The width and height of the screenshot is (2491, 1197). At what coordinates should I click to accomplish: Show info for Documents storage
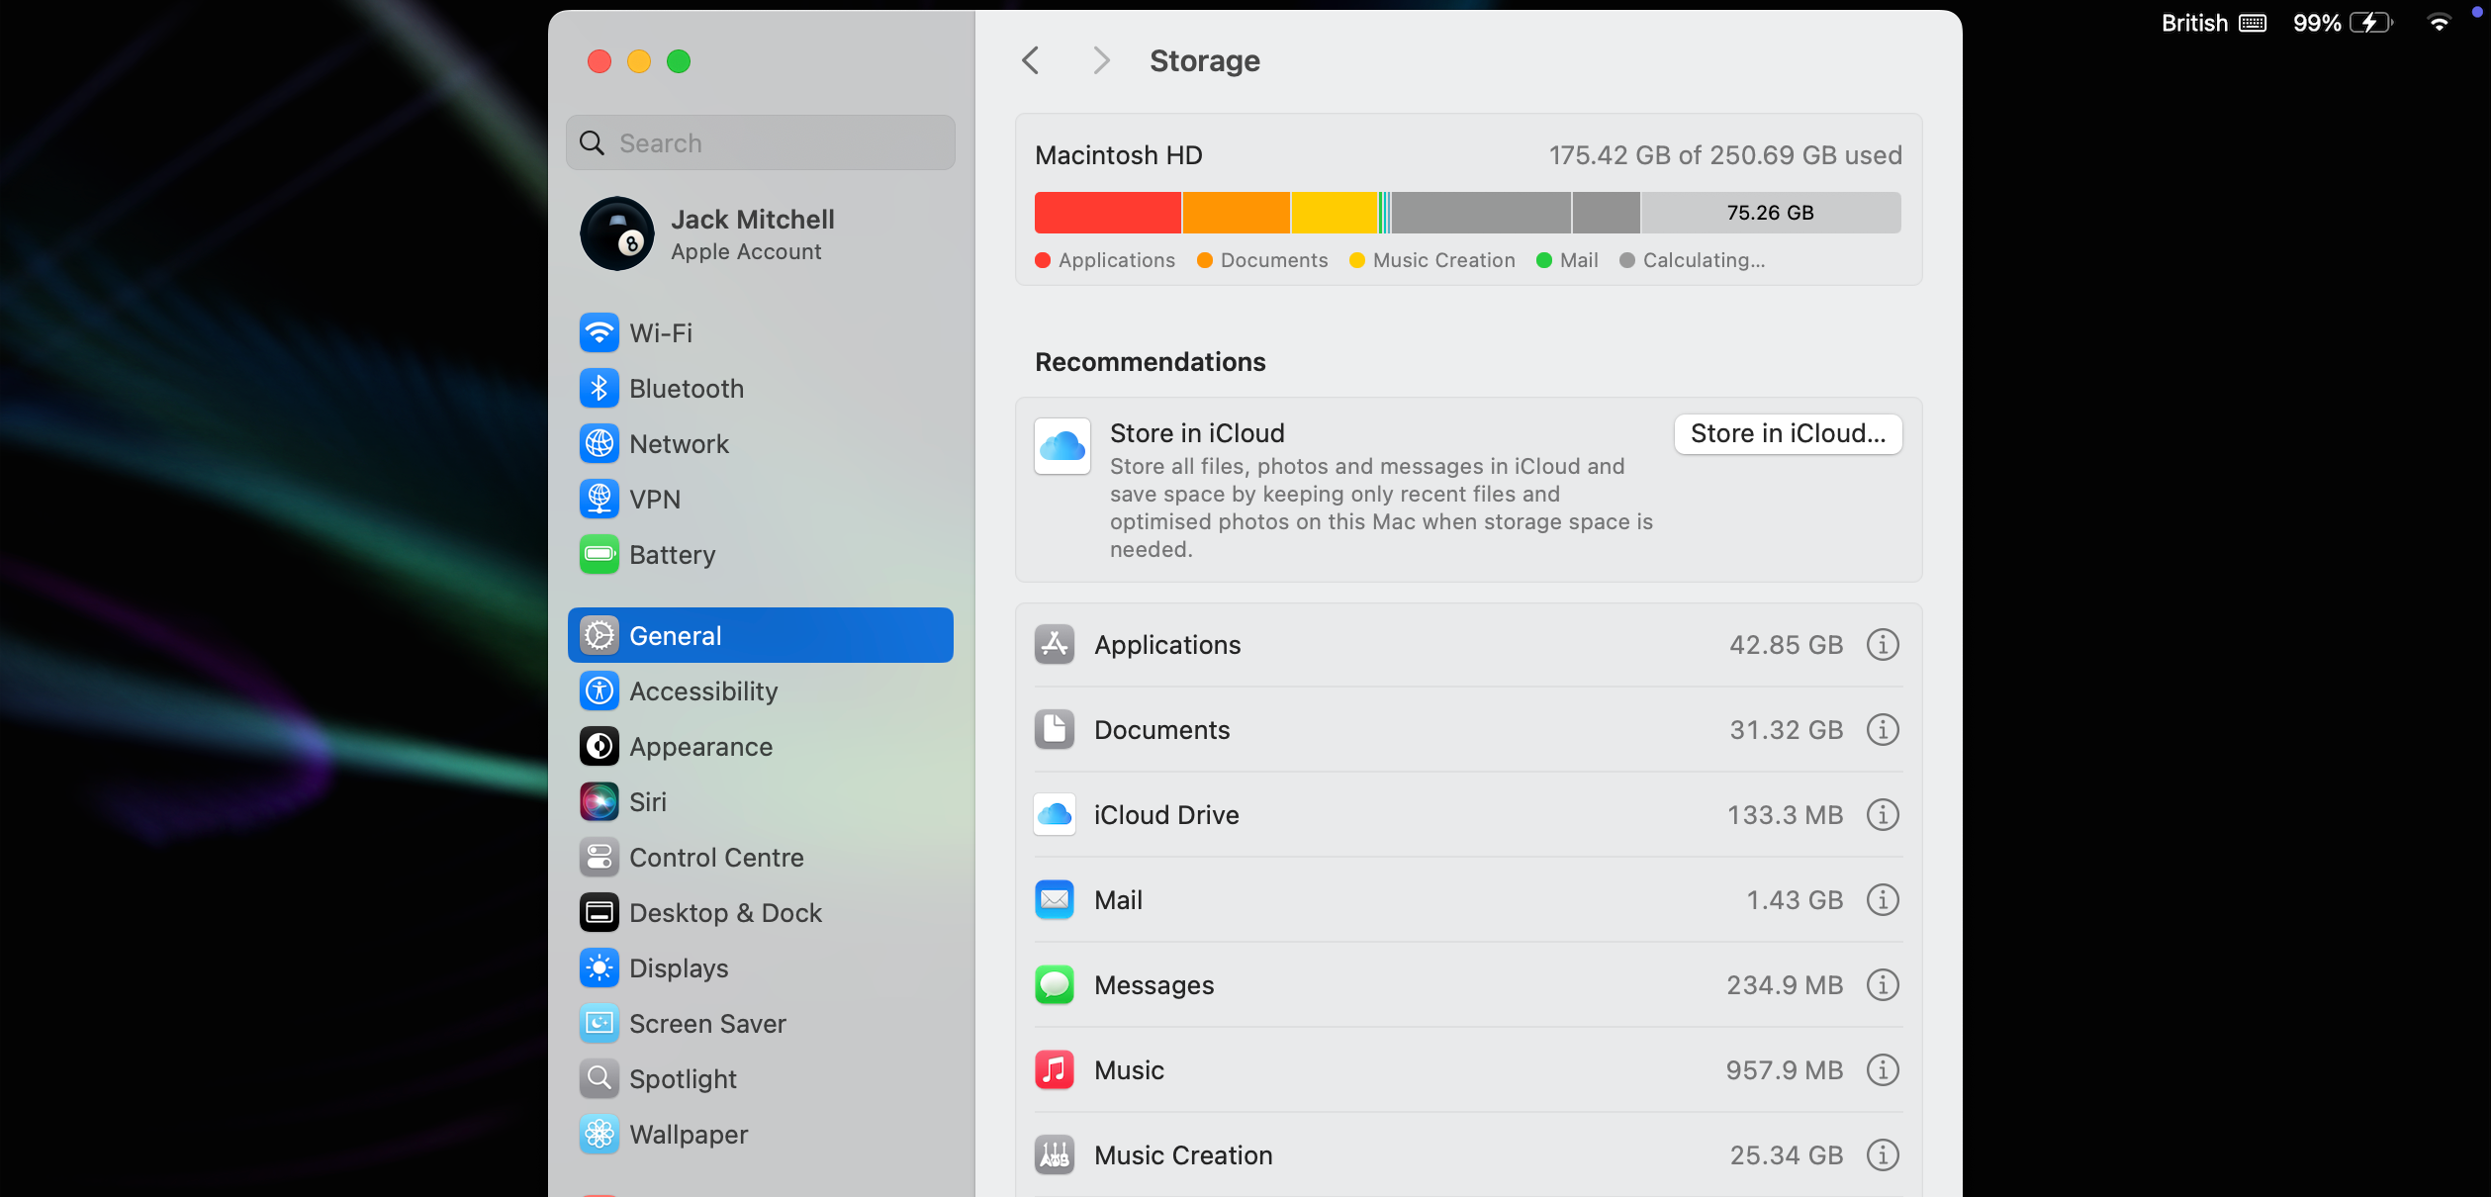1882,730
